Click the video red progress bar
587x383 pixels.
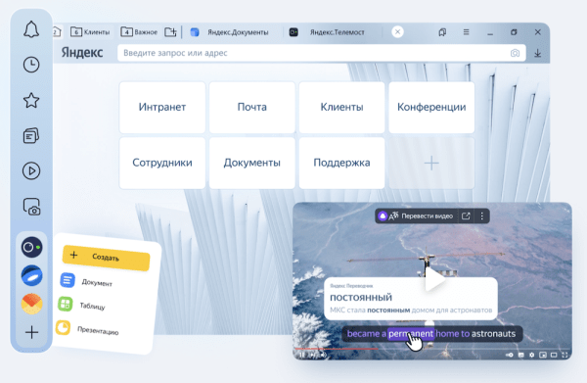pyautogui.click(x=337, y=349)
